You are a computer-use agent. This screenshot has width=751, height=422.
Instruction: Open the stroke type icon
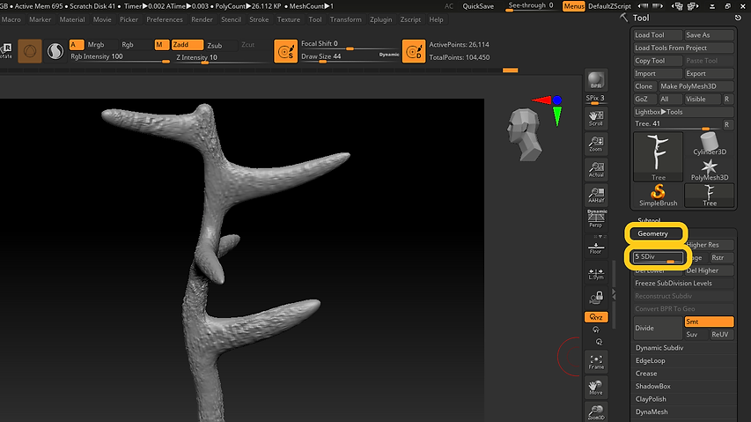pos(55,51)
